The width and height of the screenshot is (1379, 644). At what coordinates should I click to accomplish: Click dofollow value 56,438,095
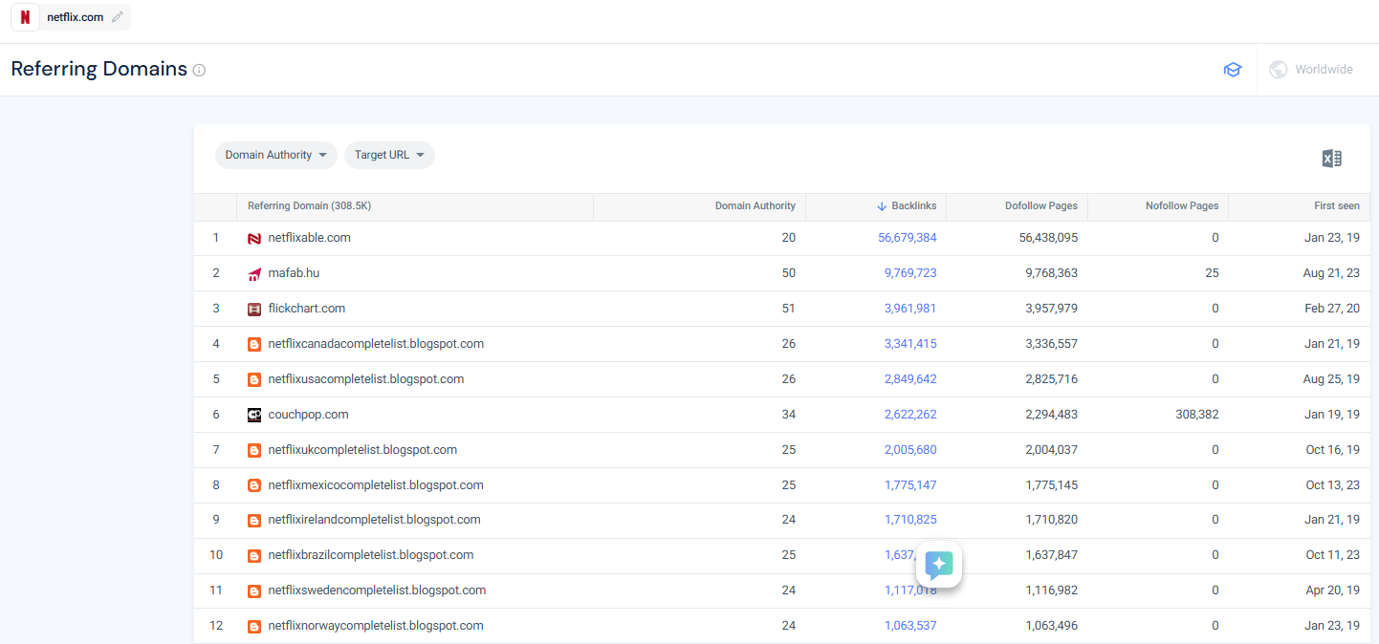(1049, 238)
